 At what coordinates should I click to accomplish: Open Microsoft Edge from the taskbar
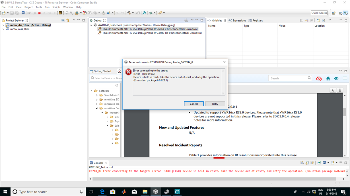102,192
